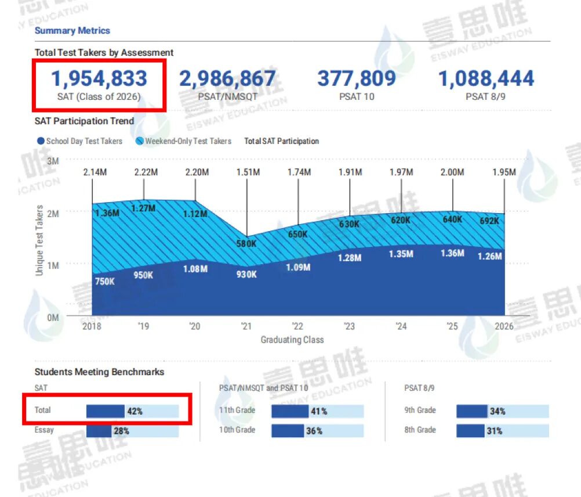Select the 'SAT Participation Trend' title
Image resolution: width=581 pixels, height=497 pixels.
click(x=84, y=121)
